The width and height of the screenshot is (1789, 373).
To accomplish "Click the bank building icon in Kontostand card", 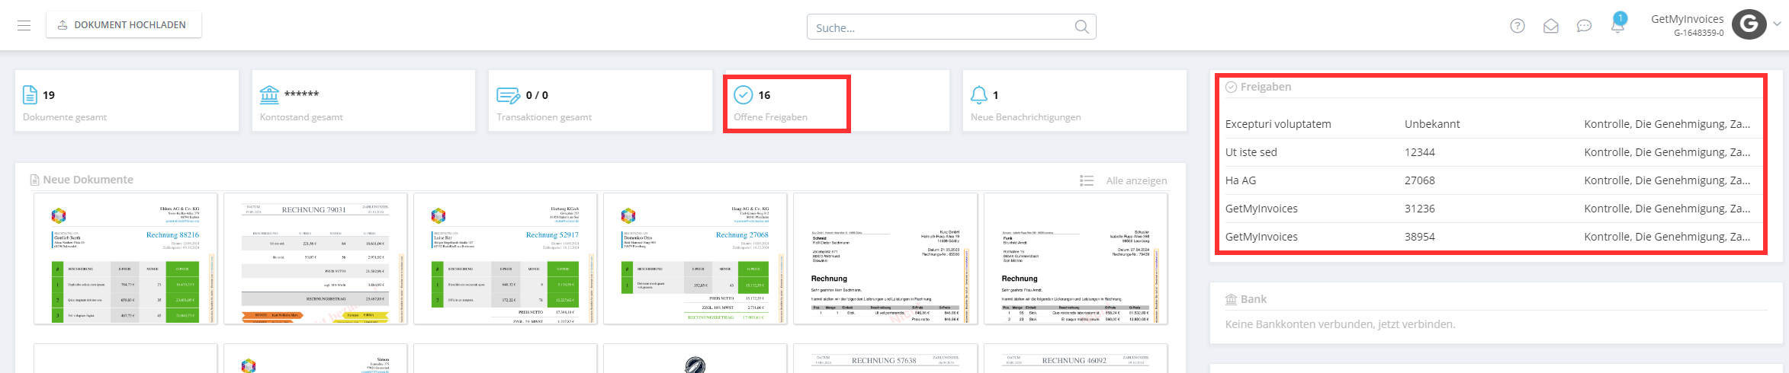I will (269, 94).
